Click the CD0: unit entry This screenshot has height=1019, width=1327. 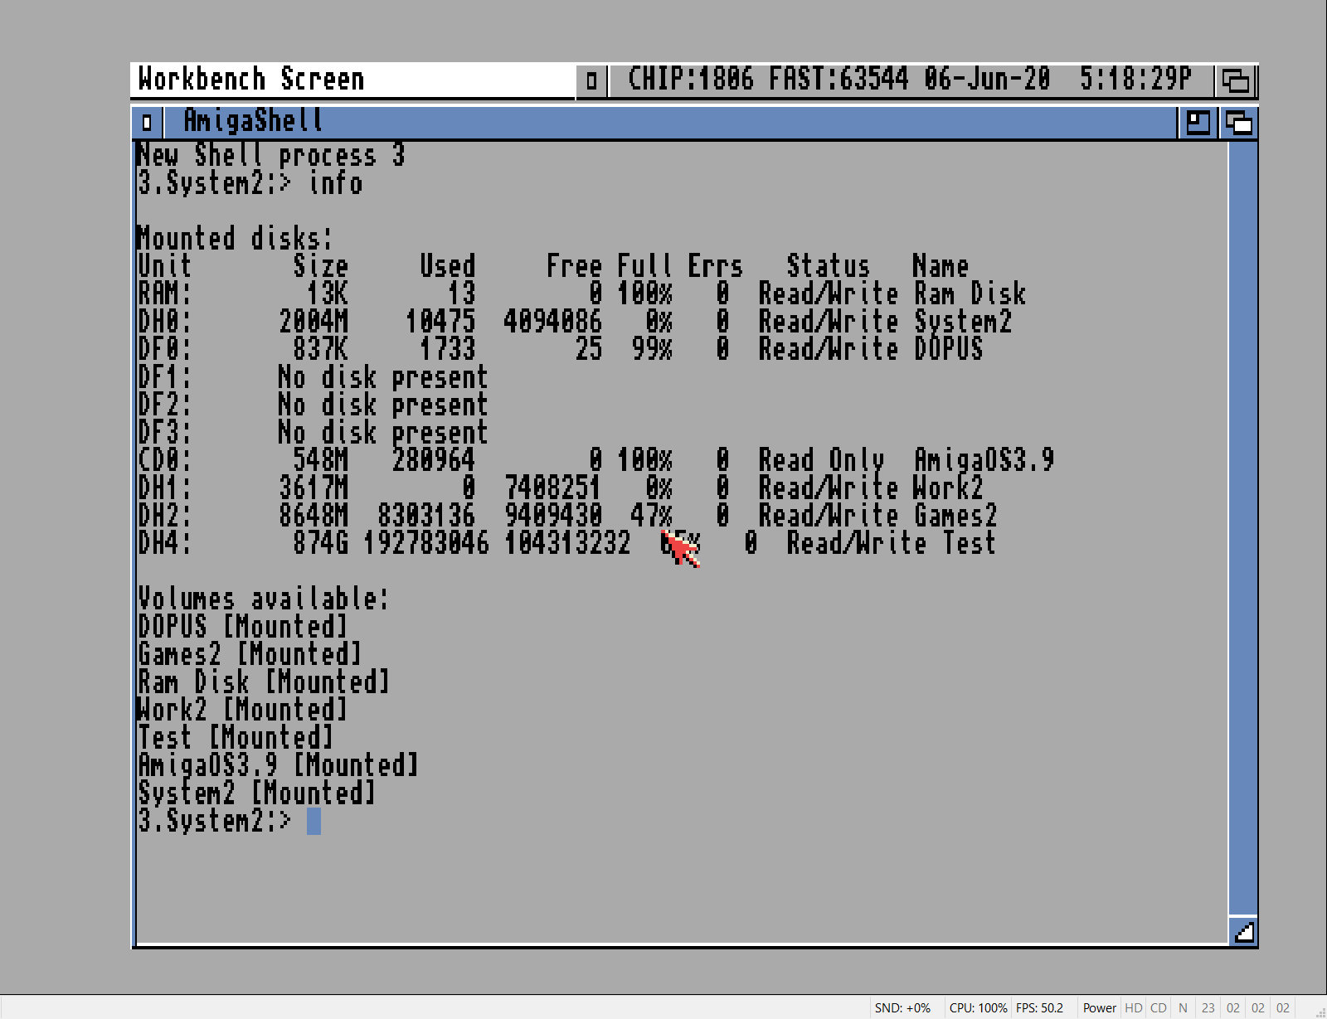(165, 459)
